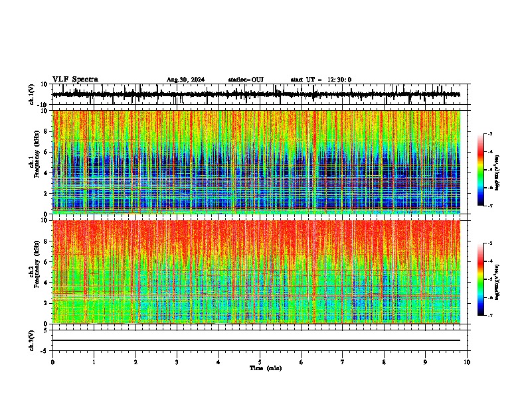Click the ch.3(V) axis label
The height and width of the screenshot is (406, 526).
click(x=32, y=340)
